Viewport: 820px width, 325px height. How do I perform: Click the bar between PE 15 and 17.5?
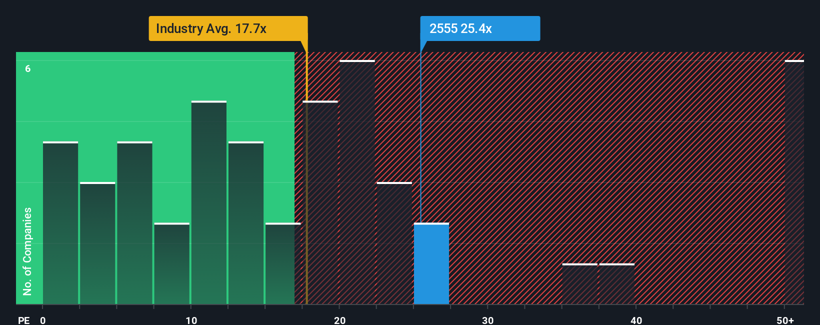(283, 263)
